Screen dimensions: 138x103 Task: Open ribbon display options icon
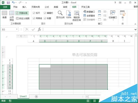(x=120, y=3)
